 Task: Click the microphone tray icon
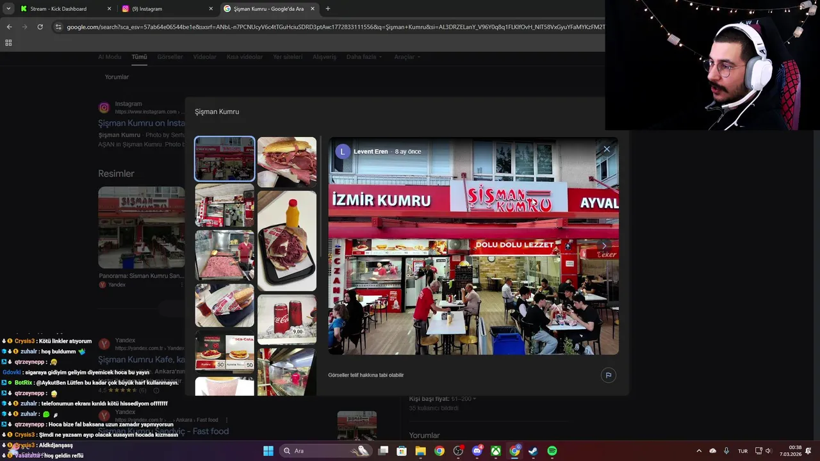point(726,451)
